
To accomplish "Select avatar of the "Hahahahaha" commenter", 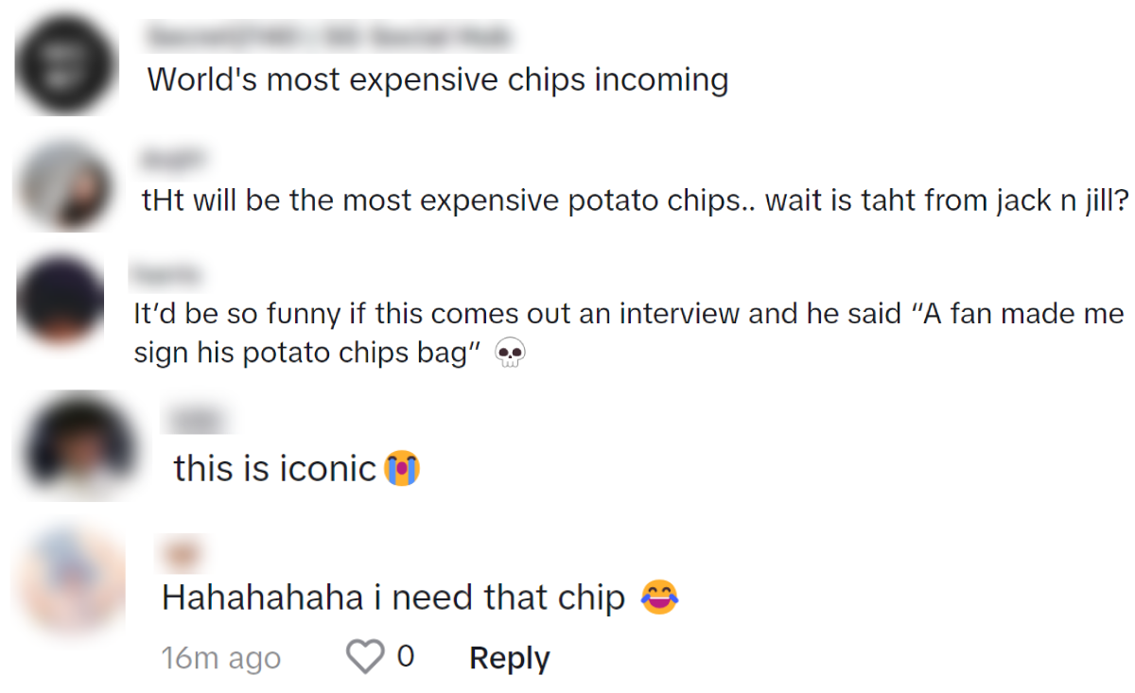I will tap(74, 579).
